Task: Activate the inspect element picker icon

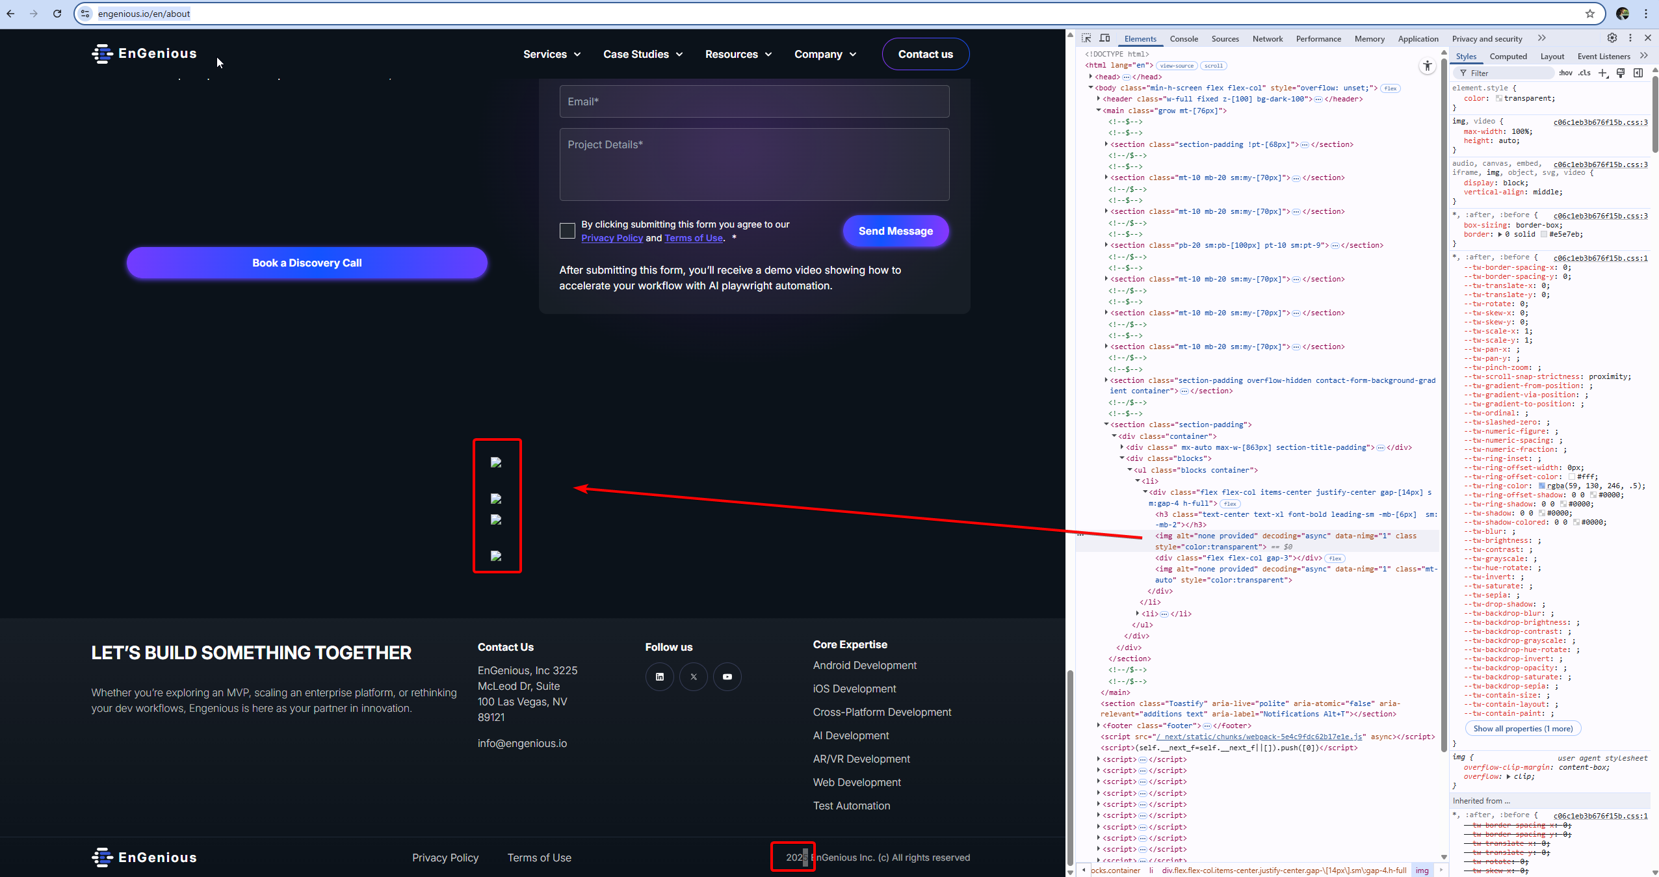Action: 1086,38
